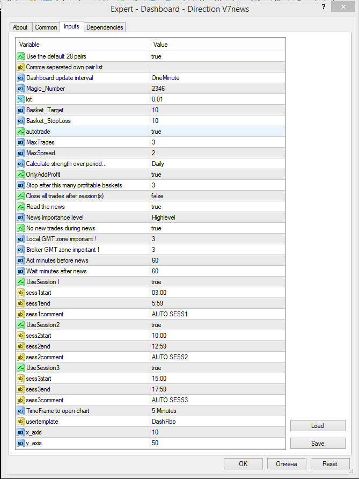Toggle No new trades during news value
Screen dimensions: 359x479
click(x=217, y=228)
